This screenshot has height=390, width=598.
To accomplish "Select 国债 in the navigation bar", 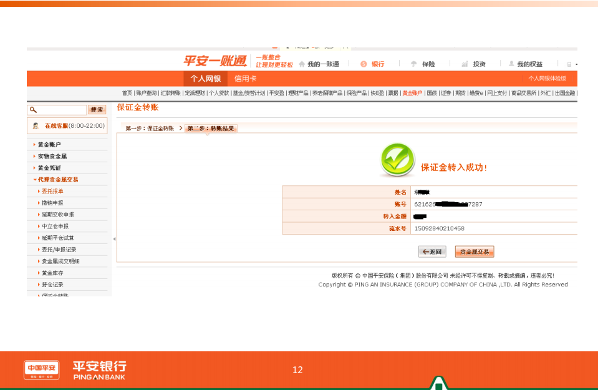I will click(432, 93).
